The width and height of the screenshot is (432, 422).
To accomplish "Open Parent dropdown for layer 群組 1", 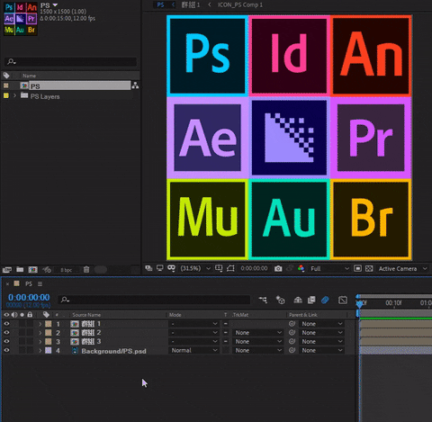I will point(322,324).
